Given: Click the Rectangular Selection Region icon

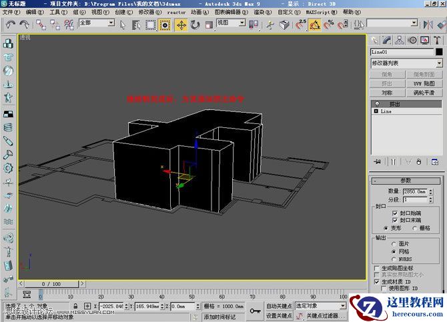Looking at the screenshot, I should pyautogui.click(x=150, y=25).
